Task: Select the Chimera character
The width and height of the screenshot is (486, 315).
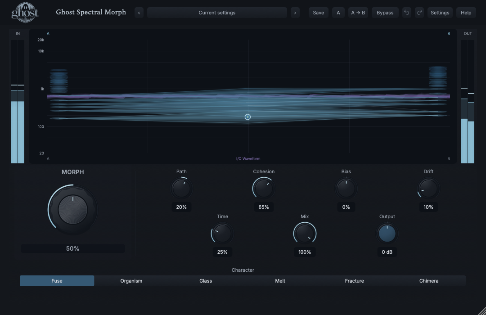Action: click(429, 281)
